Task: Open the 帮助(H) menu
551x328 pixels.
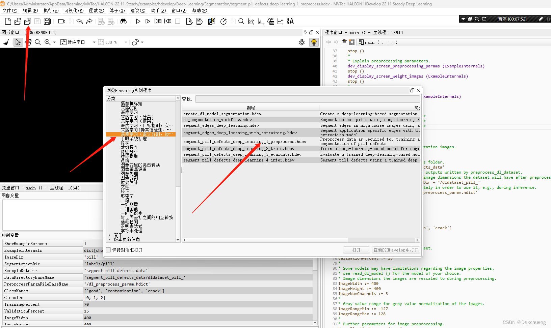Action: 200,10
